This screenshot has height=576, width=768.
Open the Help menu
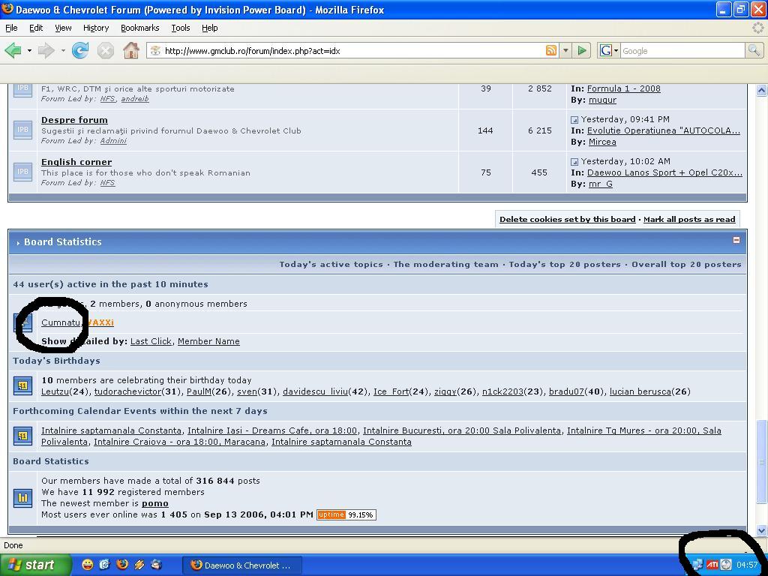pos(210,28)
